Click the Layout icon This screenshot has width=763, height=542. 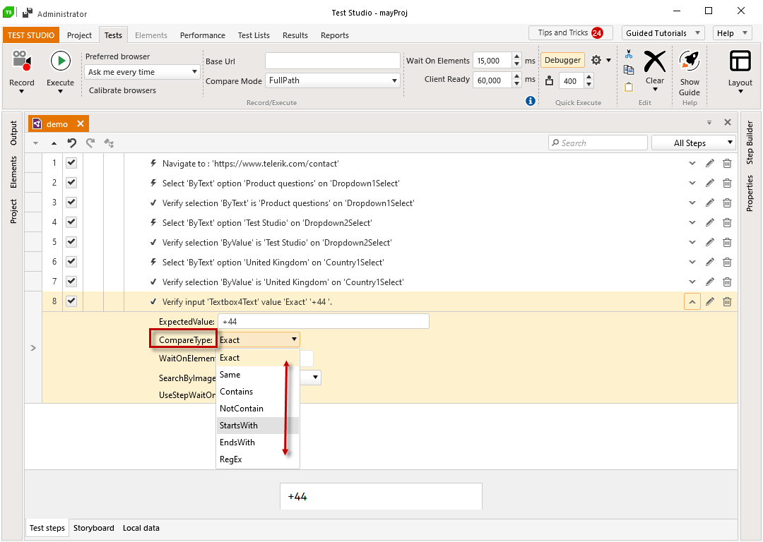[740, 61]
